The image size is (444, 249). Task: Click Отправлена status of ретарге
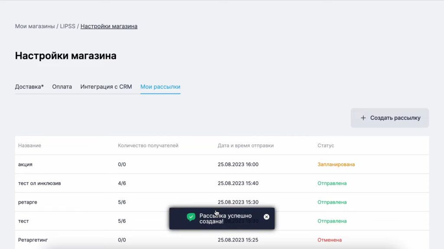(x=332, y=202)
